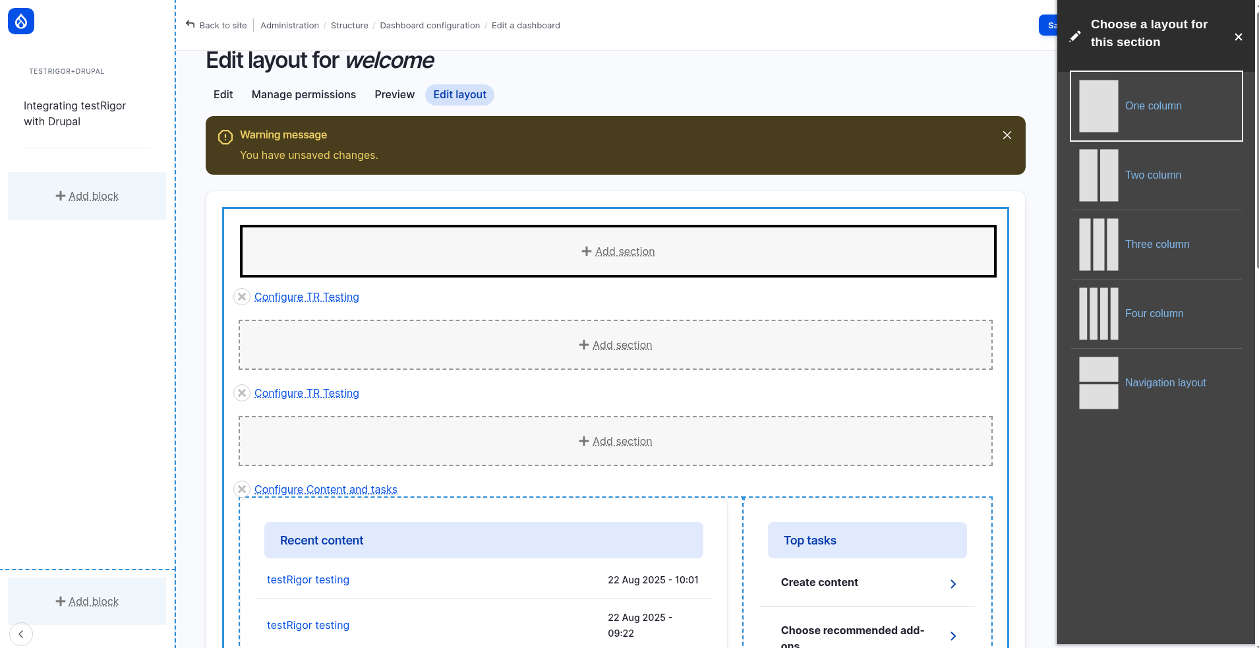
Task: Collapse the left sidebar with chevron button
Action: point(21,634)
